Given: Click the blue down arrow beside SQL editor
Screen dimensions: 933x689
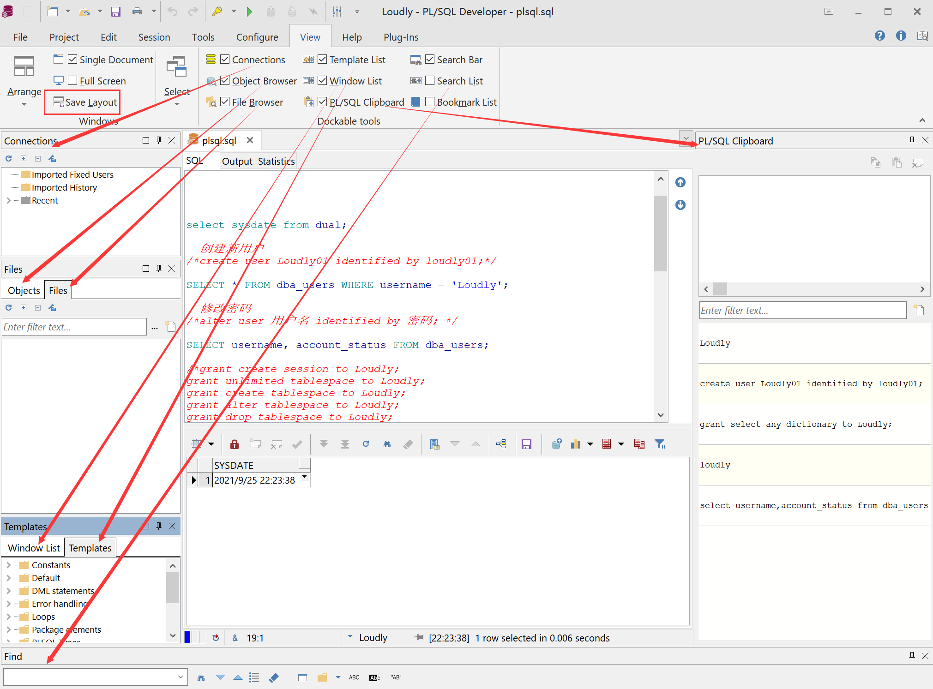Looking at the screenshot, I should point(680,204).
